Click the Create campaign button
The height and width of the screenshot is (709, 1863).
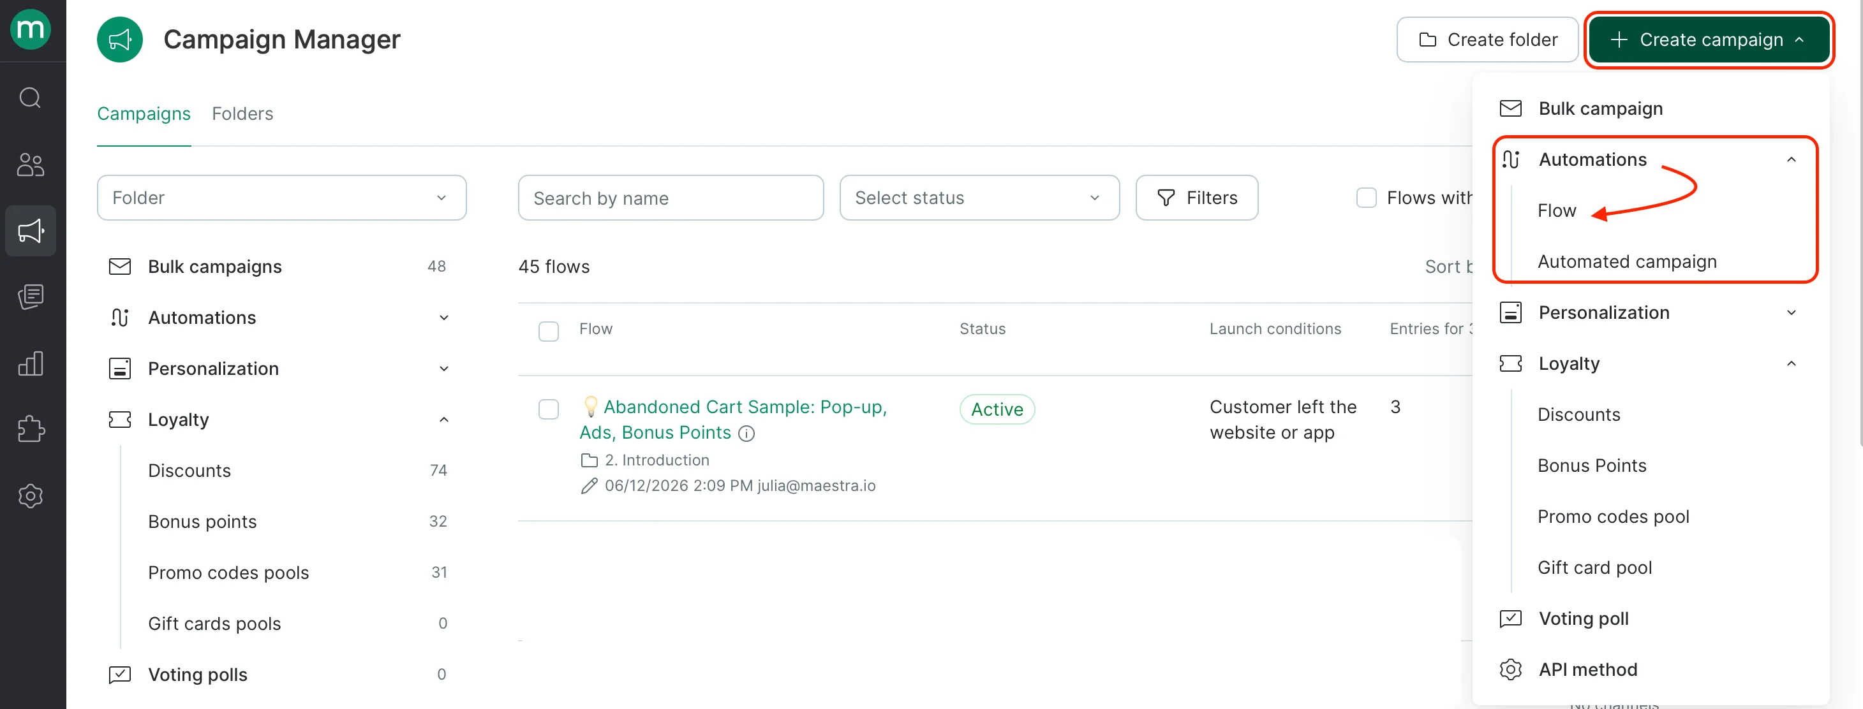tap(1709, 40)
